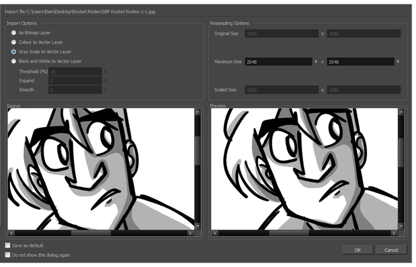
Task: Click the Maximum Size width field
Action: [278, 61]
